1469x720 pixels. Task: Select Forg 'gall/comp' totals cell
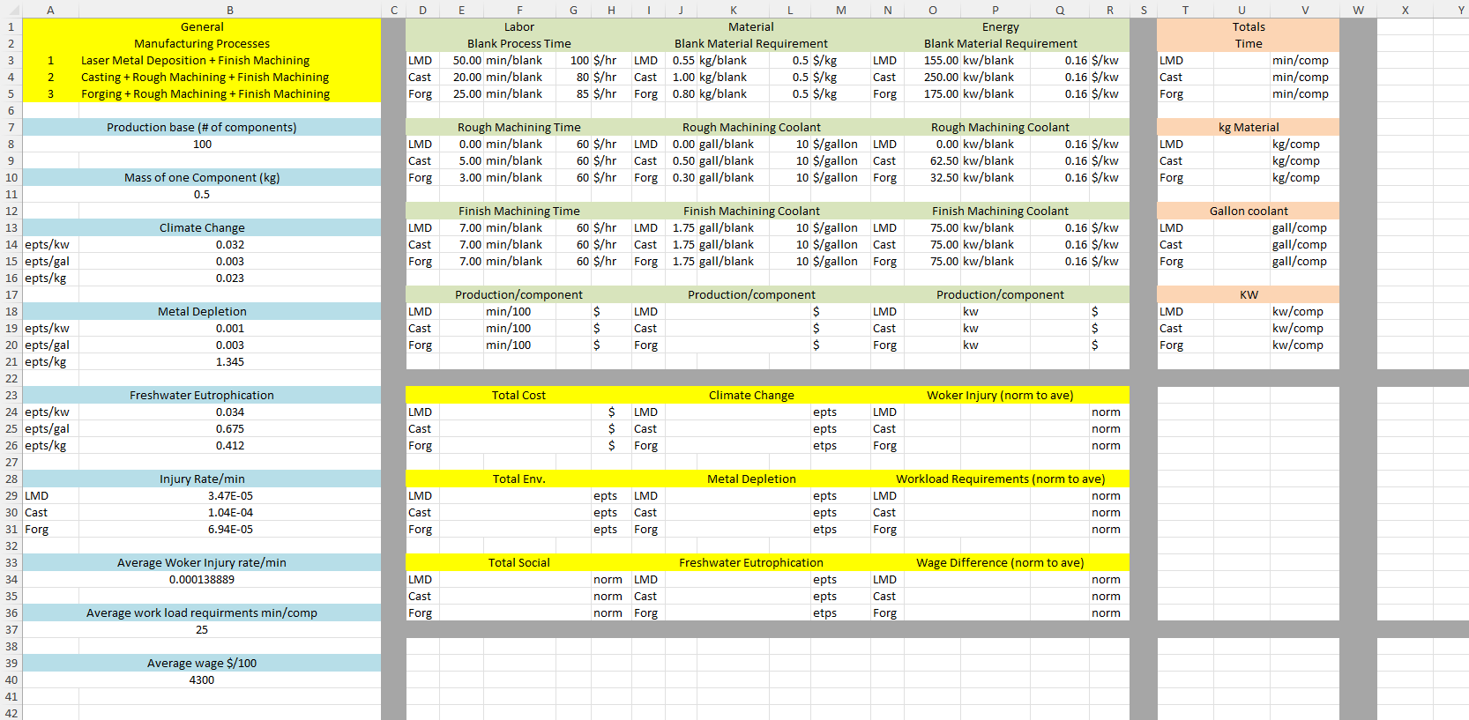point(1304,261)
